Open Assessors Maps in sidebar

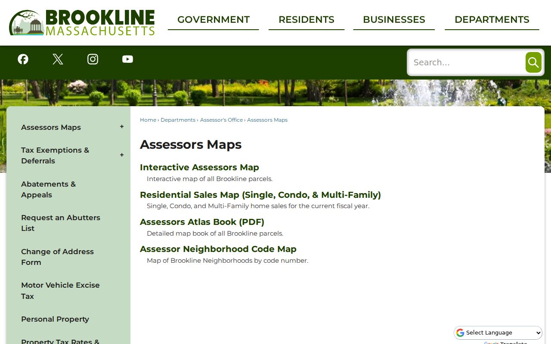(x=51, y=127)
